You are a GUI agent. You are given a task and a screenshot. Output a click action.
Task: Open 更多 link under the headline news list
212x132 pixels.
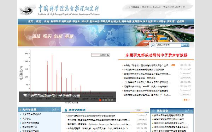pyautogui.click(x=186, y=100)
